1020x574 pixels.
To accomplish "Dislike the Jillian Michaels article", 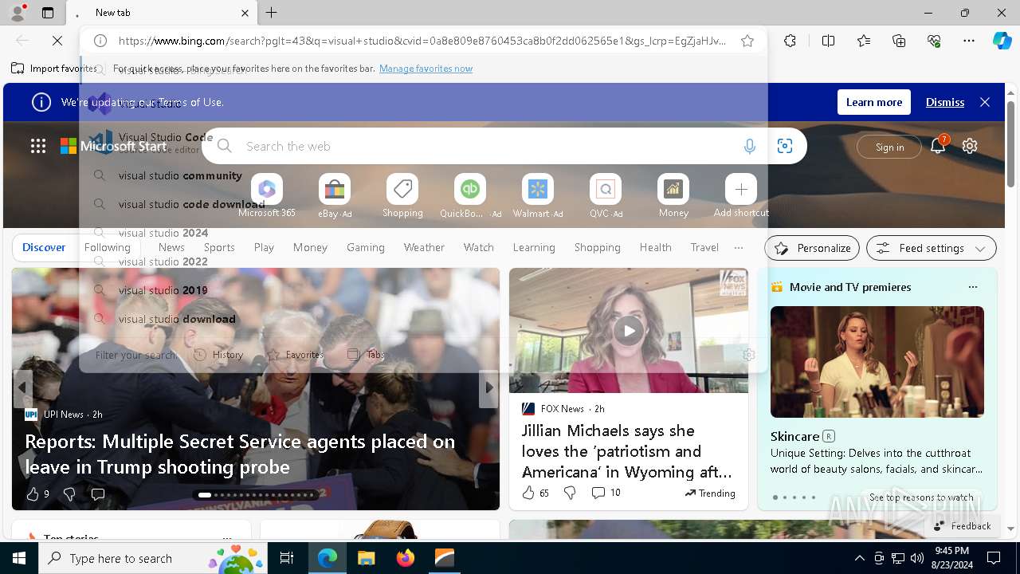I will (x=570, y=493).
